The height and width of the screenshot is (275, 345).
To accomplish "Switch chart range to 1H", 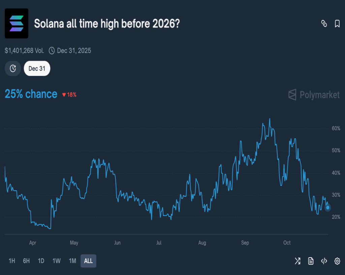I will 12,261.
